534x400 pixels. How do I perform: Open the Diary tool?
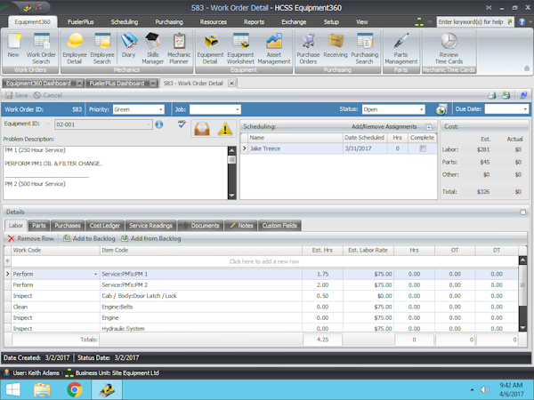(129, 46)
